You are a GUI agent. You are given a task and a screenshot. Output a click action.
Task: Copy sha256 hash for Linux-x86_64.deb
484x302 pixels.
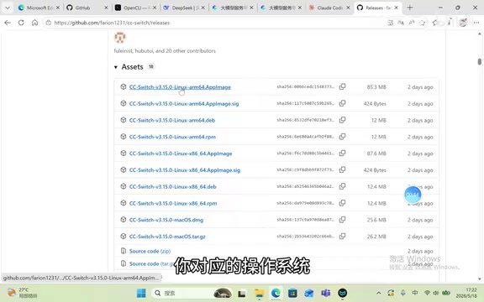(x=342, y=186)
